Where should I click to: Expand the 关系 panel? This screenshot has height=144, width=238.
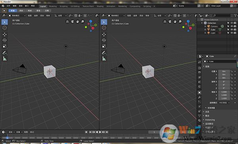(x=207, y=112)
